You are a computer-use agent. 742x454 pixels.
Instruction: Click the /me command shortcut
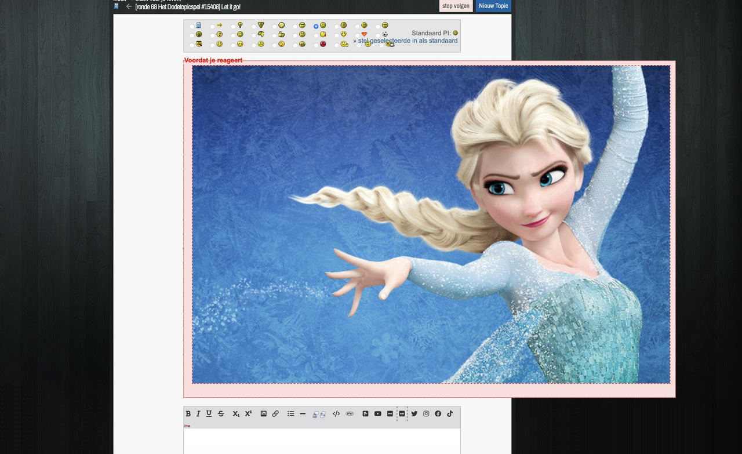point(187,426)
